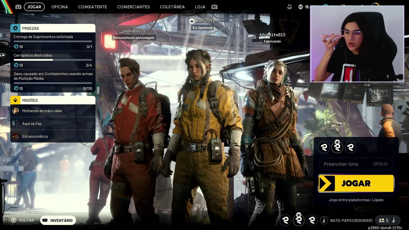Select the Molhando as mãos dela mission
The width and height of the screenshot is (409, 230).
53,111
